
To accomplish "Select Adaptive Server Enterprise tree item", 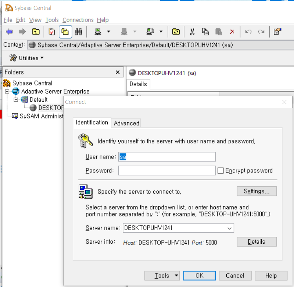I will (x=55, y=91).
